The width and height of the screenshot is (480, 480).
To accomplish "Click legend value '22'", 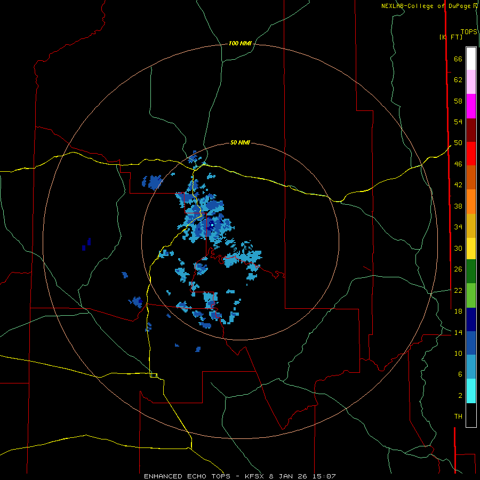I will point(458,290).
